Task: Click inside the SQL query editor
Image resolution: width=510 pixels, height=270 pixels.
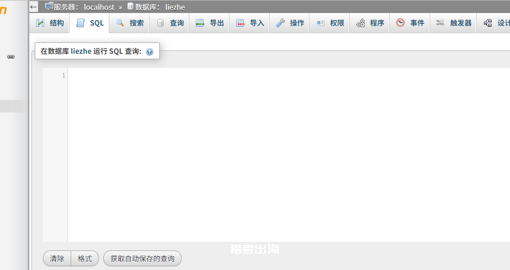Action: (289, 155)
